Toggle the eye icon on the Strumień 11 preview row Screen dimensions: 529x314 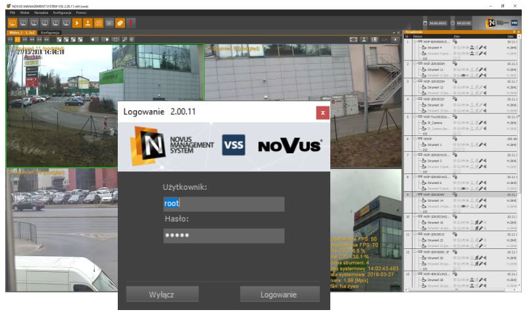coord(463,76)
